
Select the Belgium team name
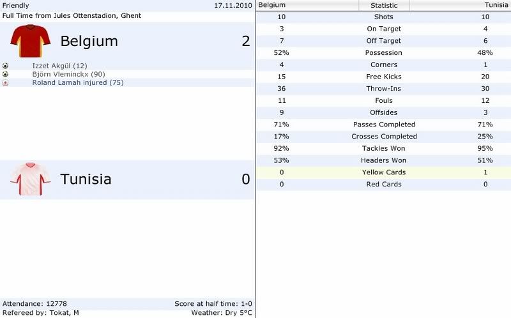pyautogui.click(x=89, y=42)
